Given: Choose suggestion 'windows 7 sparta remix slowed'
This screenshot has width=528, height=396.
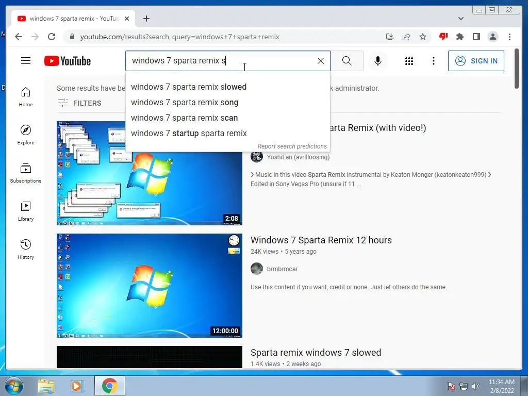Looking at the screenshot, I should 227,87.
